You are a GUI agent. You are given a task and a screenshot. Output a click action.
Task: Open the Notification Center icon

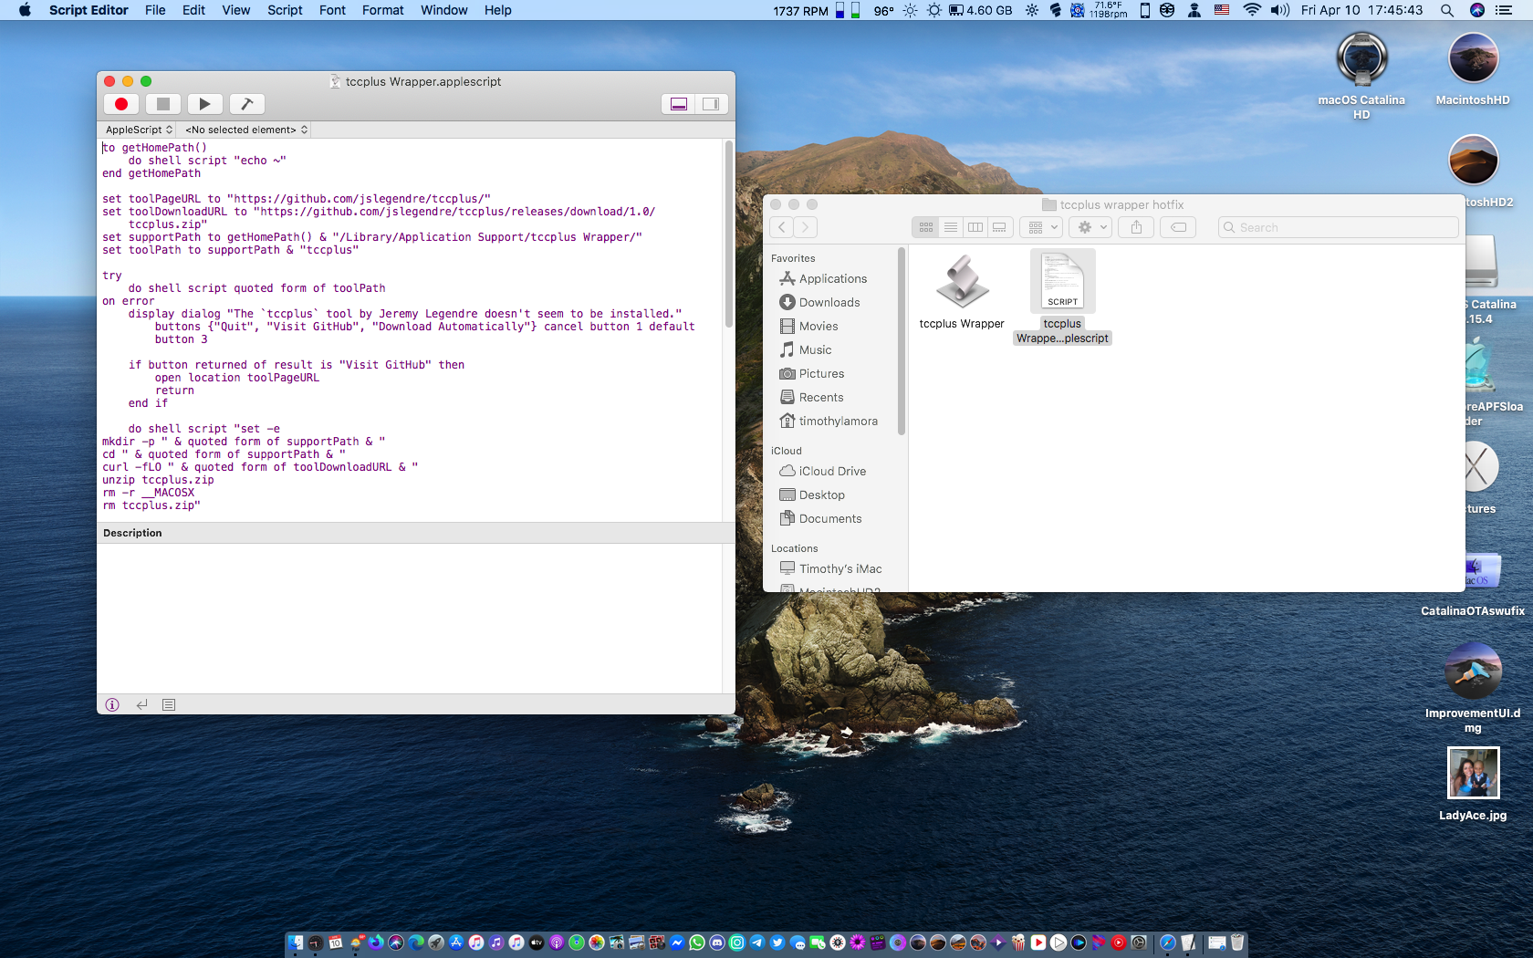click(1504, 10)
